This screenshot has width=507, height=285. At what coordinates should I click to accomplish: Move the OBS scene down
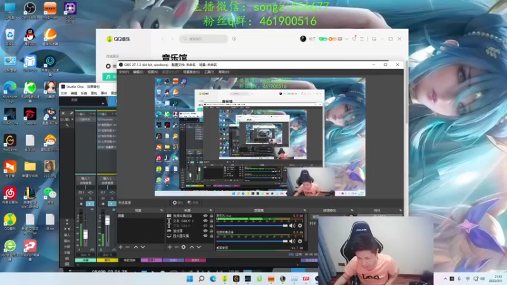tap(143, 247)
